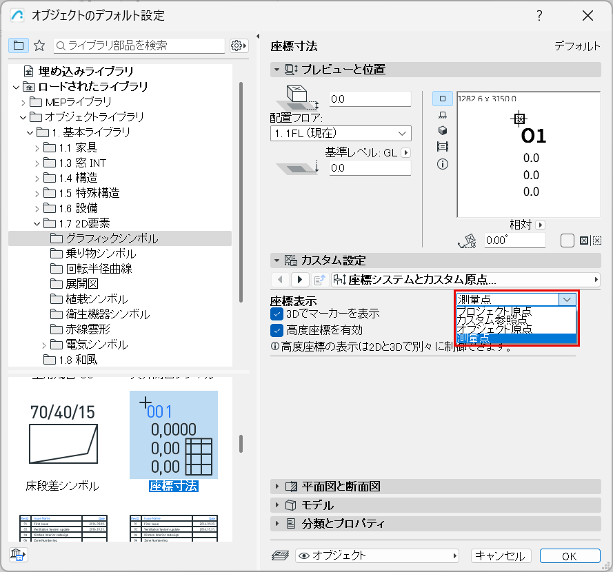
Task: Select preview picture icon
Action: [442, 147]
